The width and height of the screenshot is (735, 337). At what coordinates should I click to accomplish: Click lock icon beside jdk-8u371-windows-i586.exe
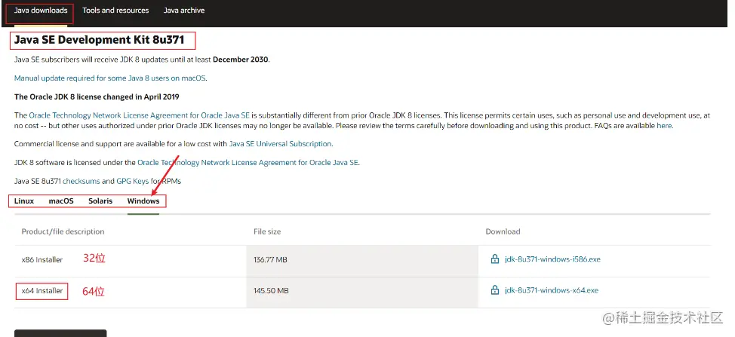click(x=495, y=259)
